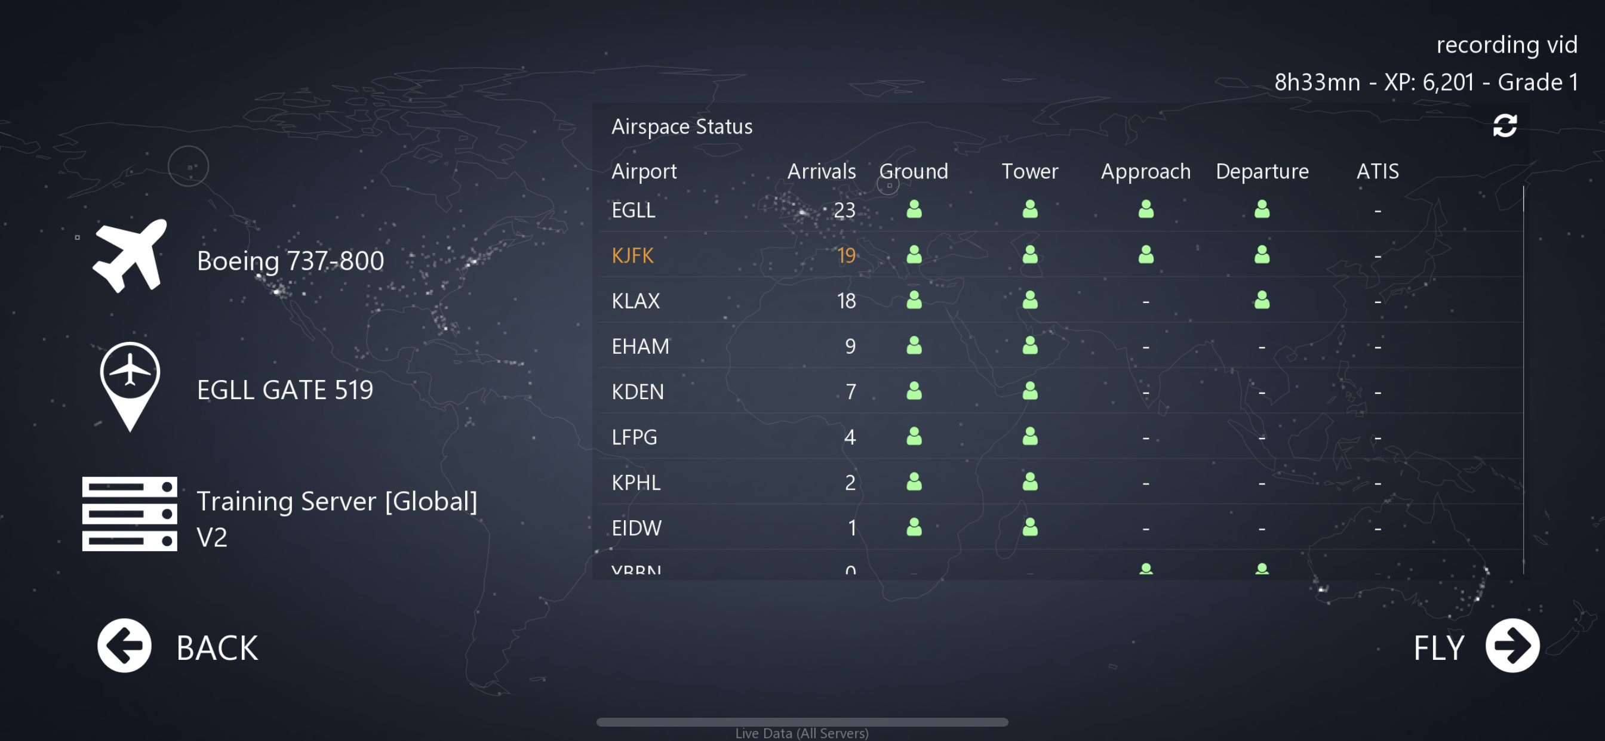
Task: Select EGLL Ground controller icon
Action: (x=914, y=209)
